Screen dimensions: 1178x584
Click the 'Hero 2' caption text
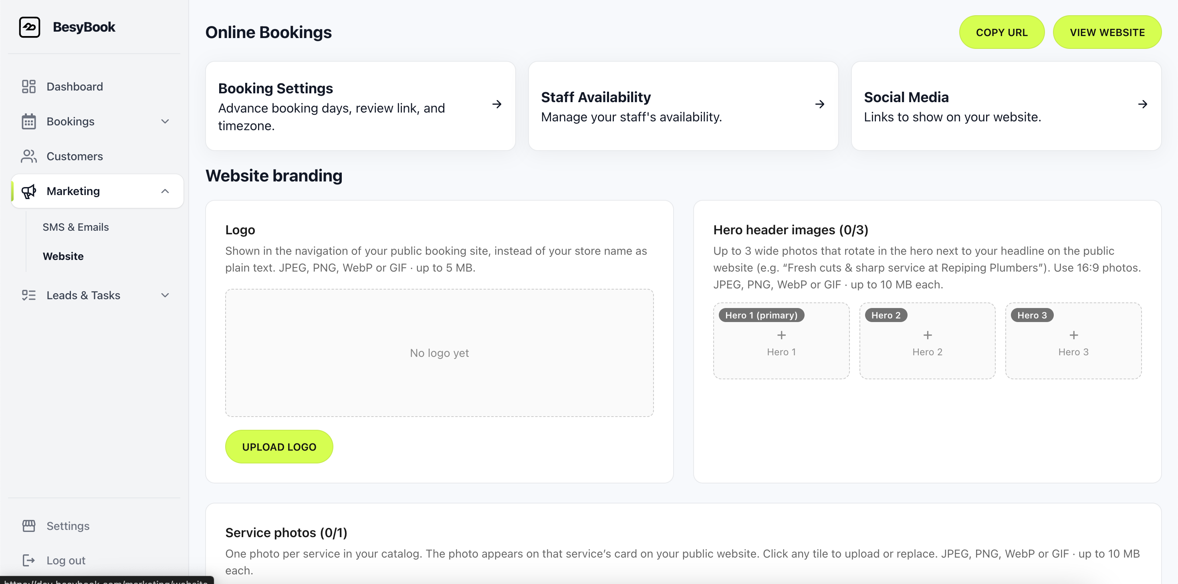(928, 352)
